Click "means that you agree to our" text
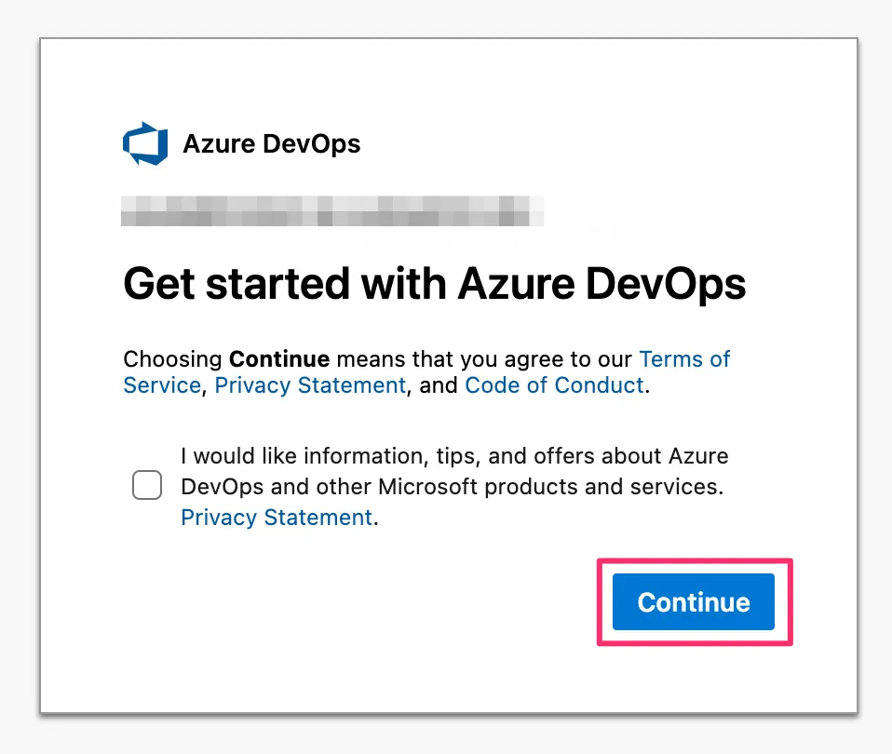This screenshot has height=754, width=892. [x=484, y=359]
